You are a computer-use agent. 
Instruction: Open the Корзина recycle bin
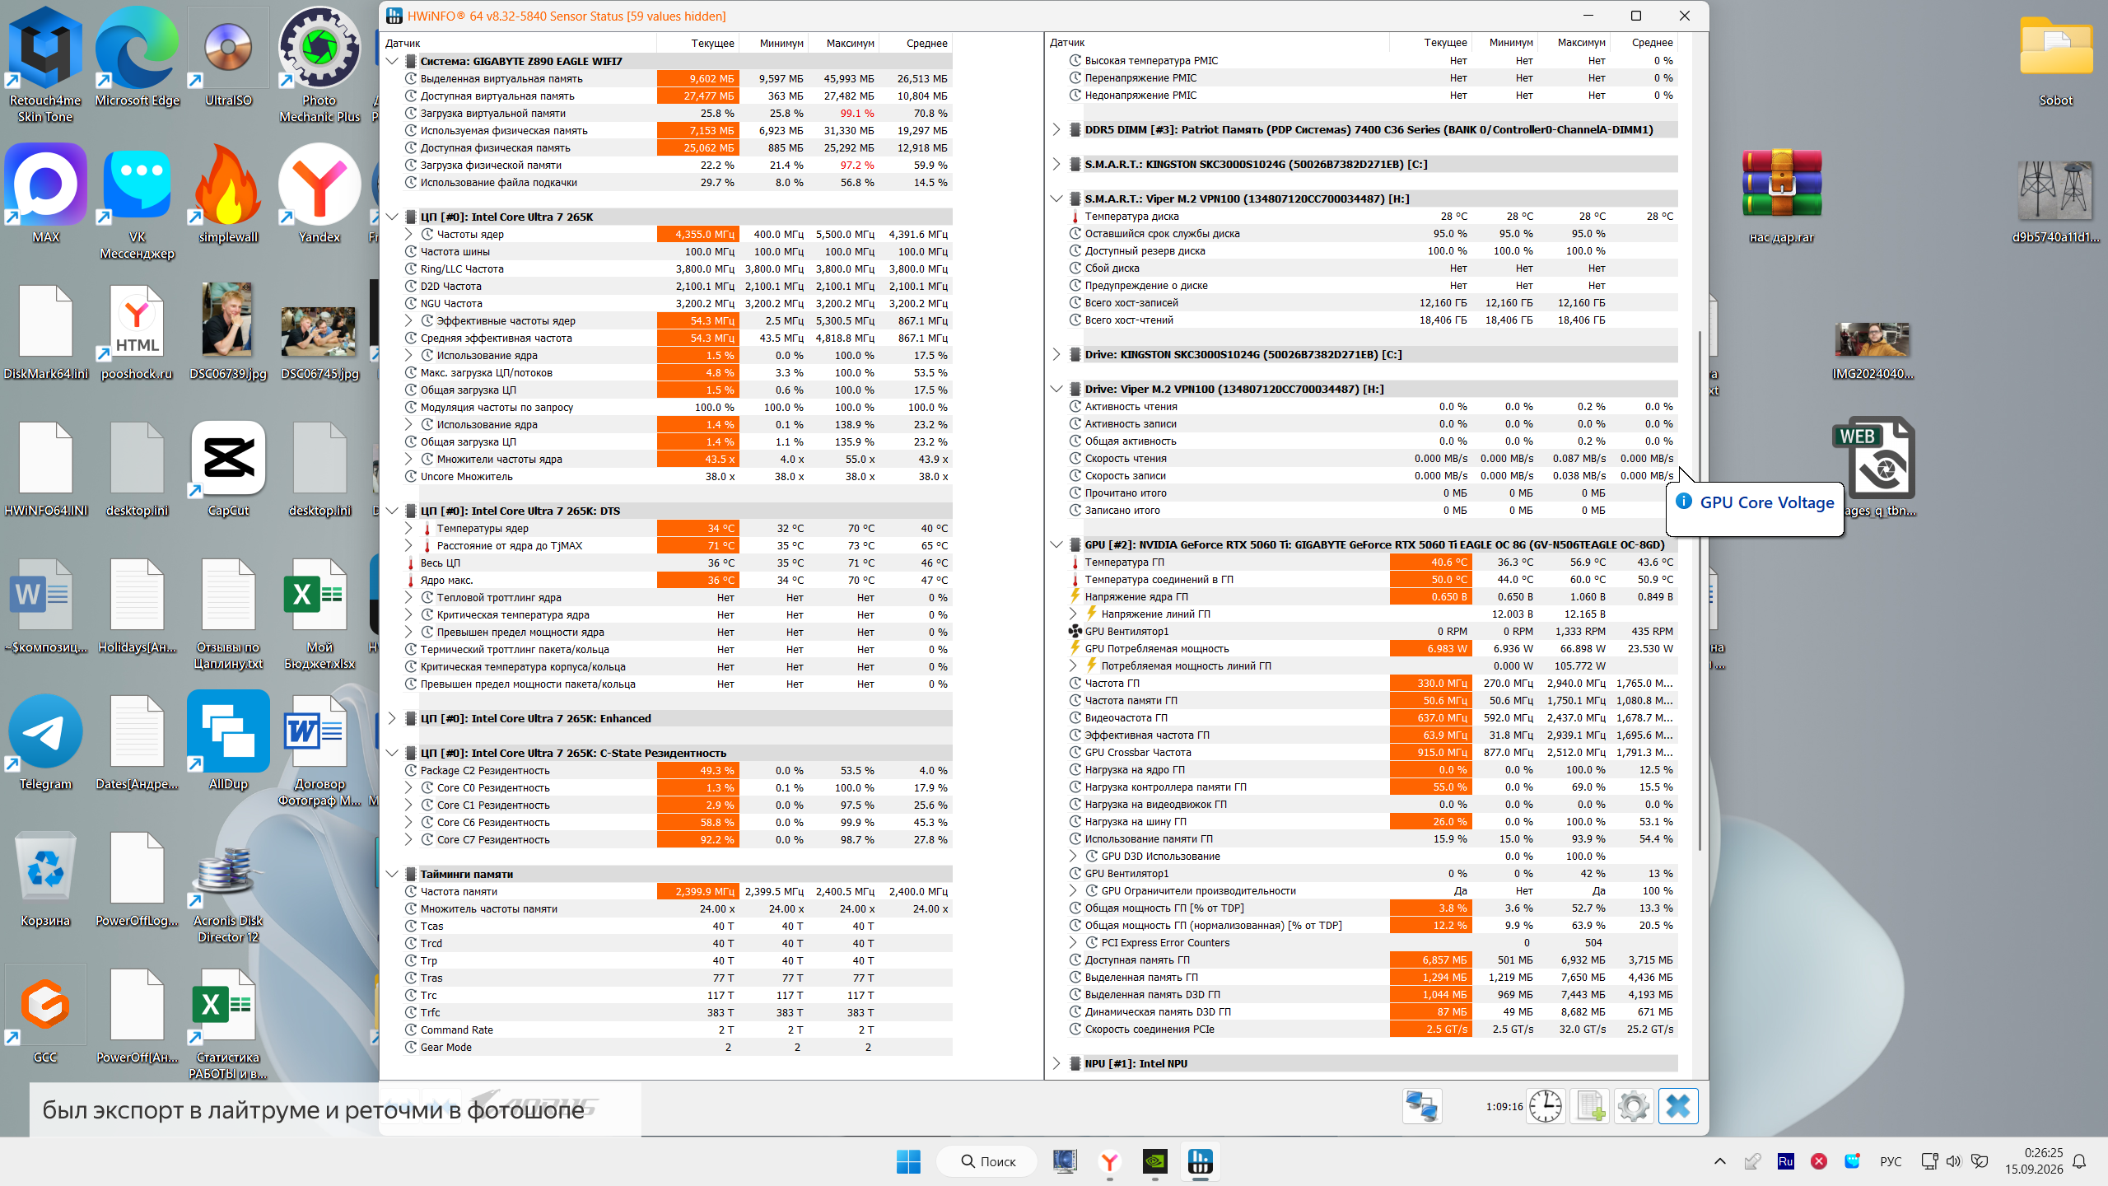[45, 880]
